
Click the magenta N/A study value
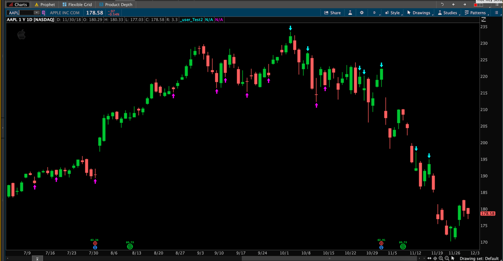tap(219, 20)
